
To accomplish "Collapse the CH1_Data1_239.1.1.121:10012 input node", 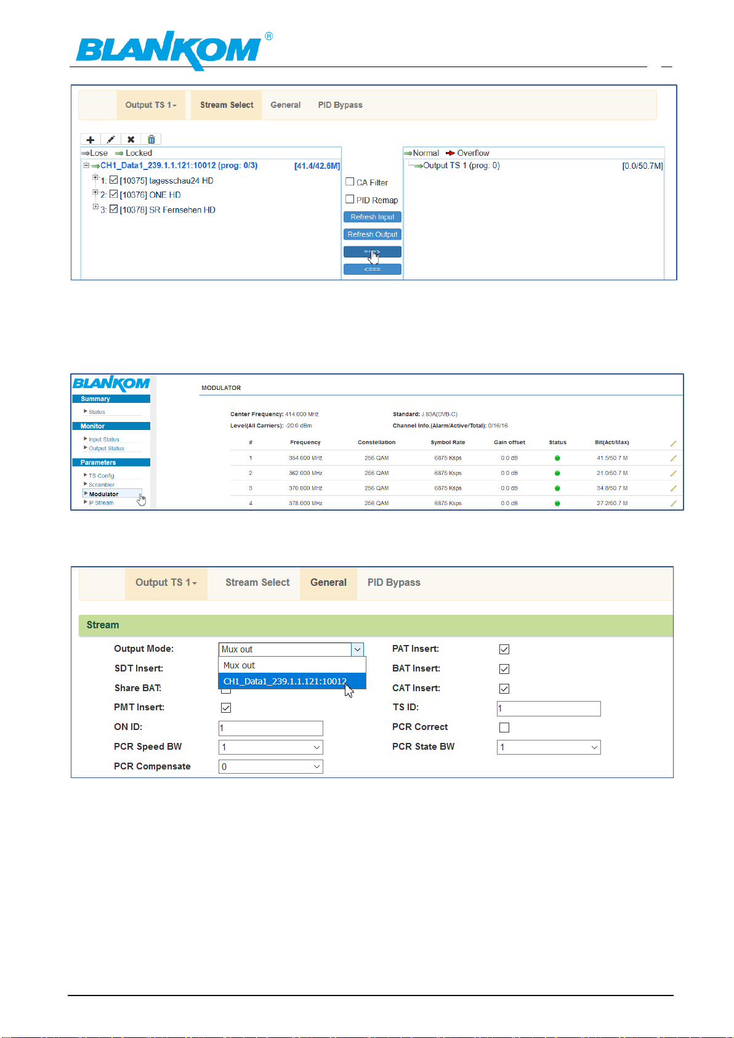I will click(86, 165).
